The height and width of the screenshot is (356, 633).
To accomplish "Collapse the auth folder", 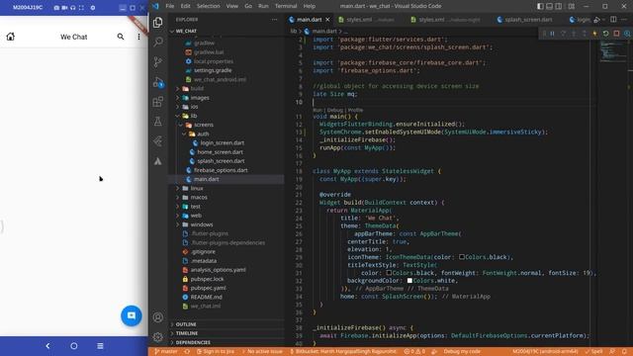I will tap(203, 133).
